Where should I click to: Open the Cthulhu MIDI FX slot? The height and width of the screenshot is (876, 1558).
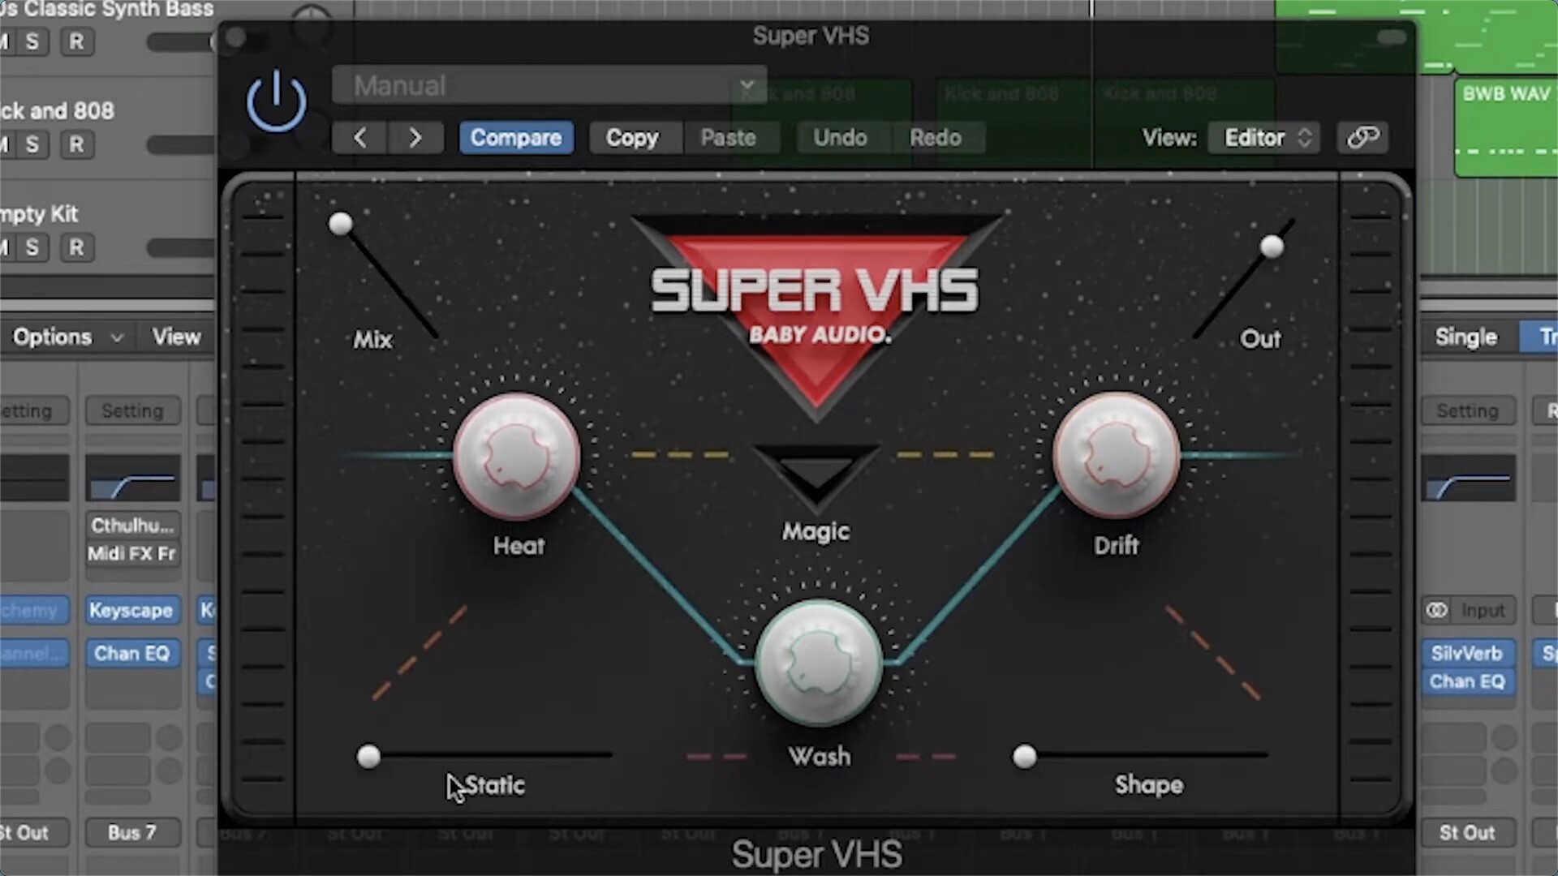132,526
